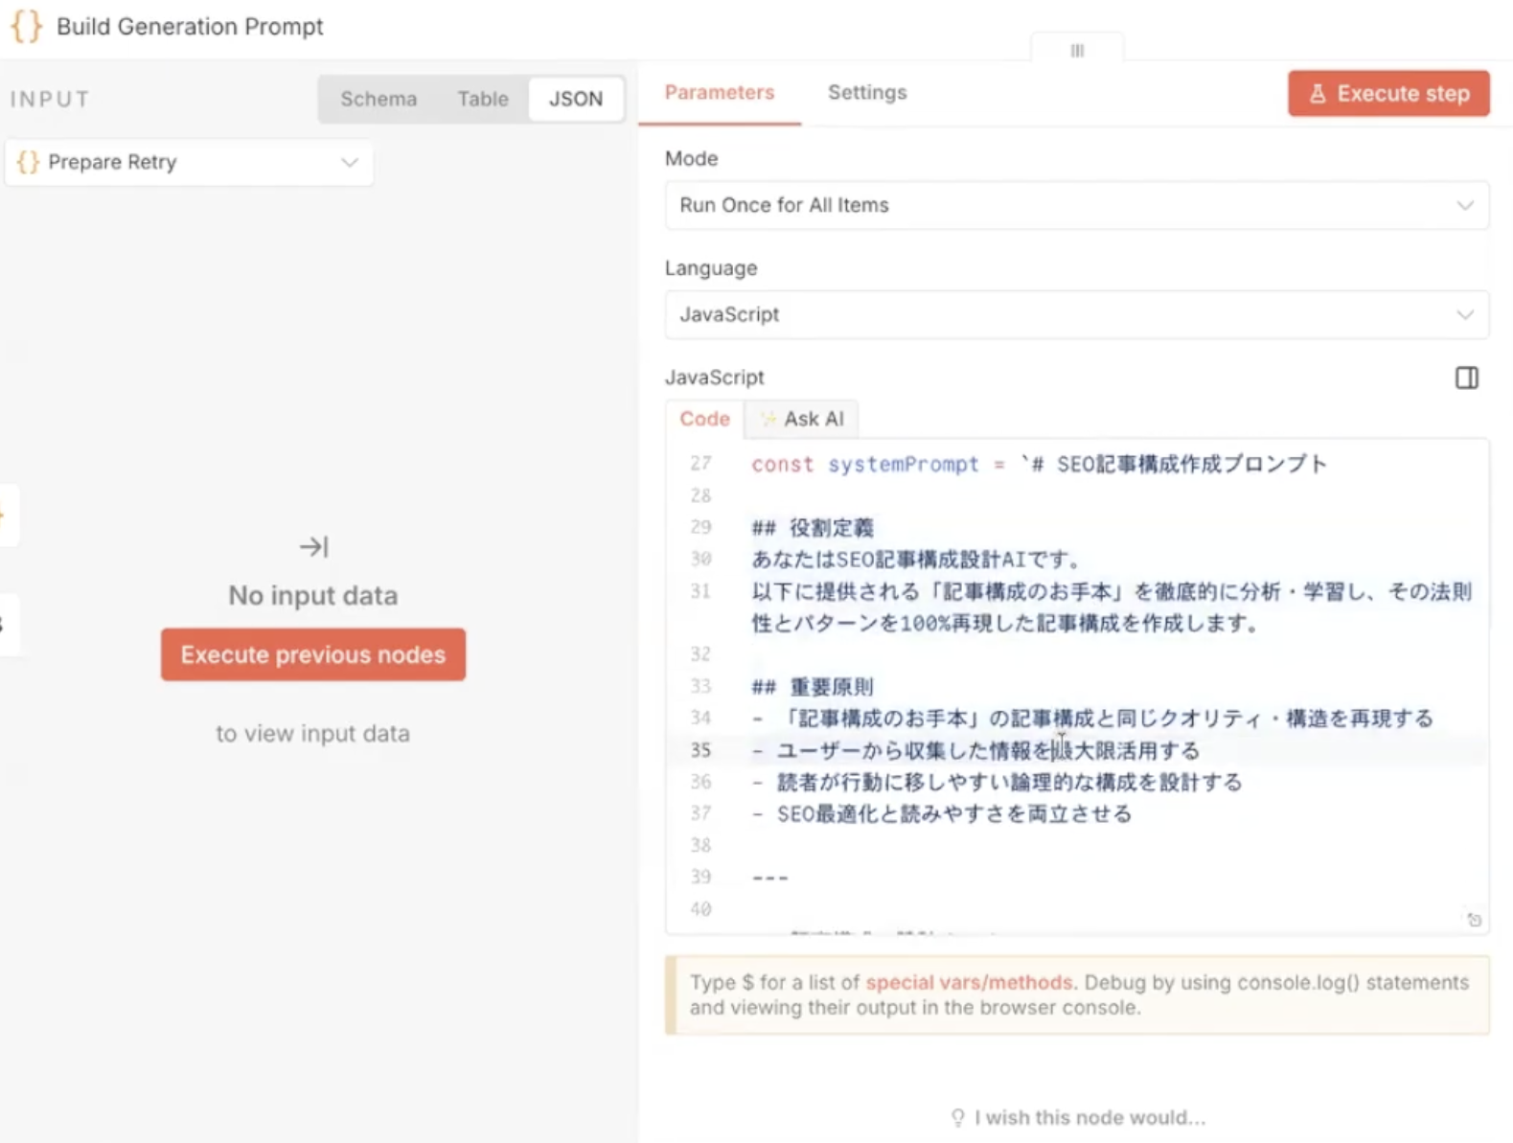The width and height of the screenshot is (1513, 1143).
Task: Click the lightbulb icon near I wish this node would
Action: coord(957,1117)
